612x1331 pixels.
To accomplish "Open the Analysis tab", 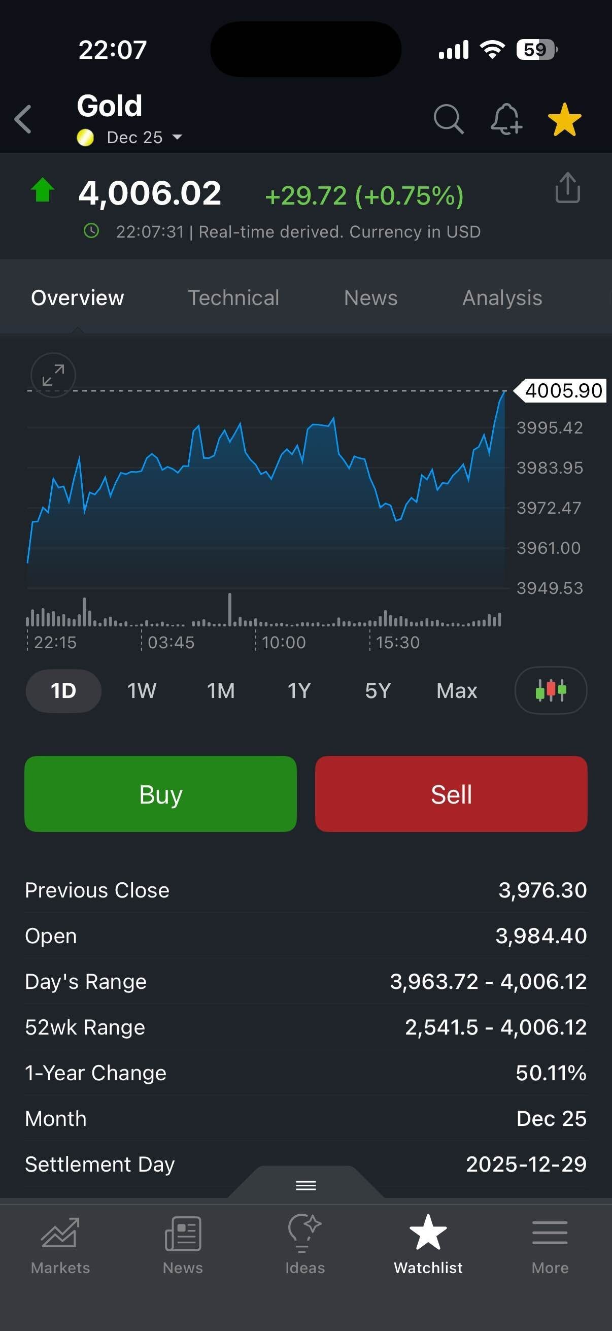I will (502, 298).
